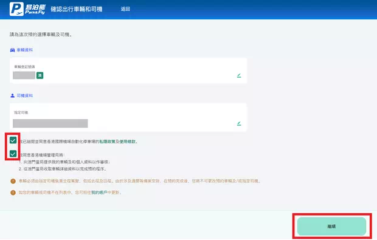Select the designated driver card
377x240 pixels.
tap(128, 118)
